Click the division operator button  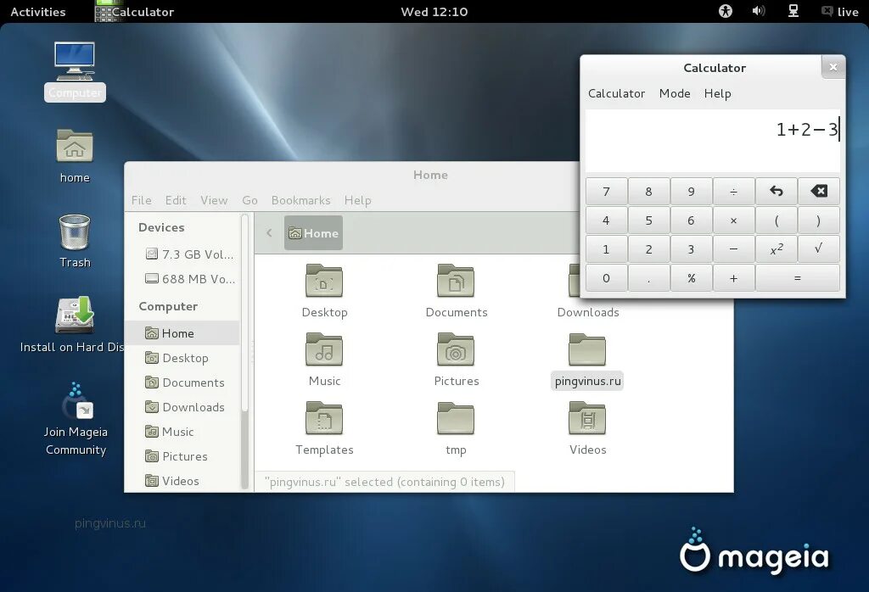[734, 192]
